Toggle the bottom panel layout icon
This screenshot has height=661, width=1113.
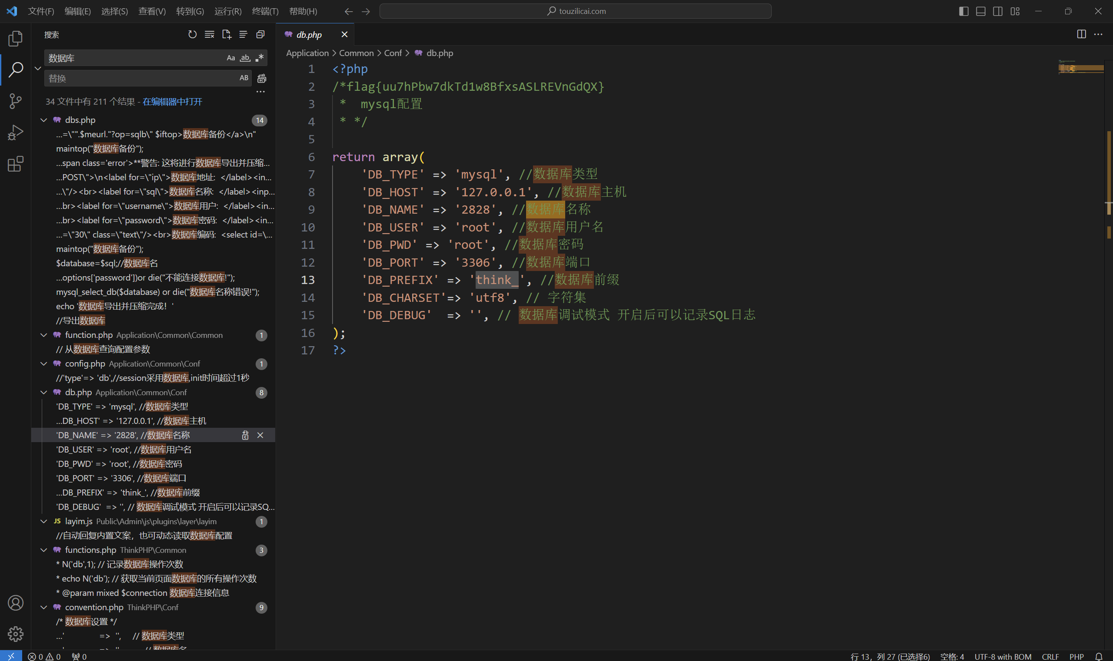click(980, 11)
